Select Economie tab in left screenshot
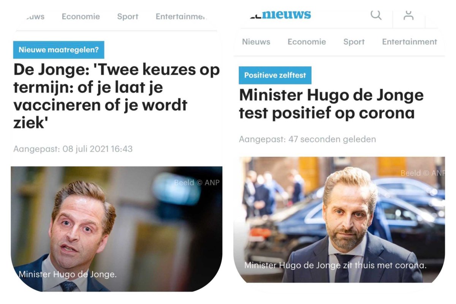 (x=81, y=17)
